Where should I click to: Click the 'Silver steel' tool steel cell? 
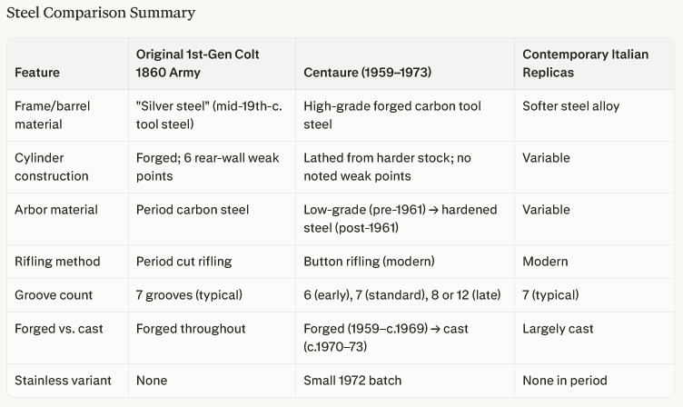pos(209,115)
